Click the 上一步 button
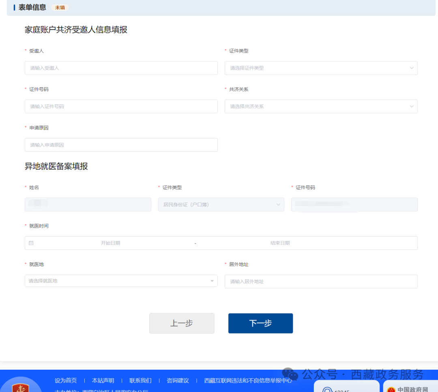This screenshot has width=438, height=392. coord(182,323)
